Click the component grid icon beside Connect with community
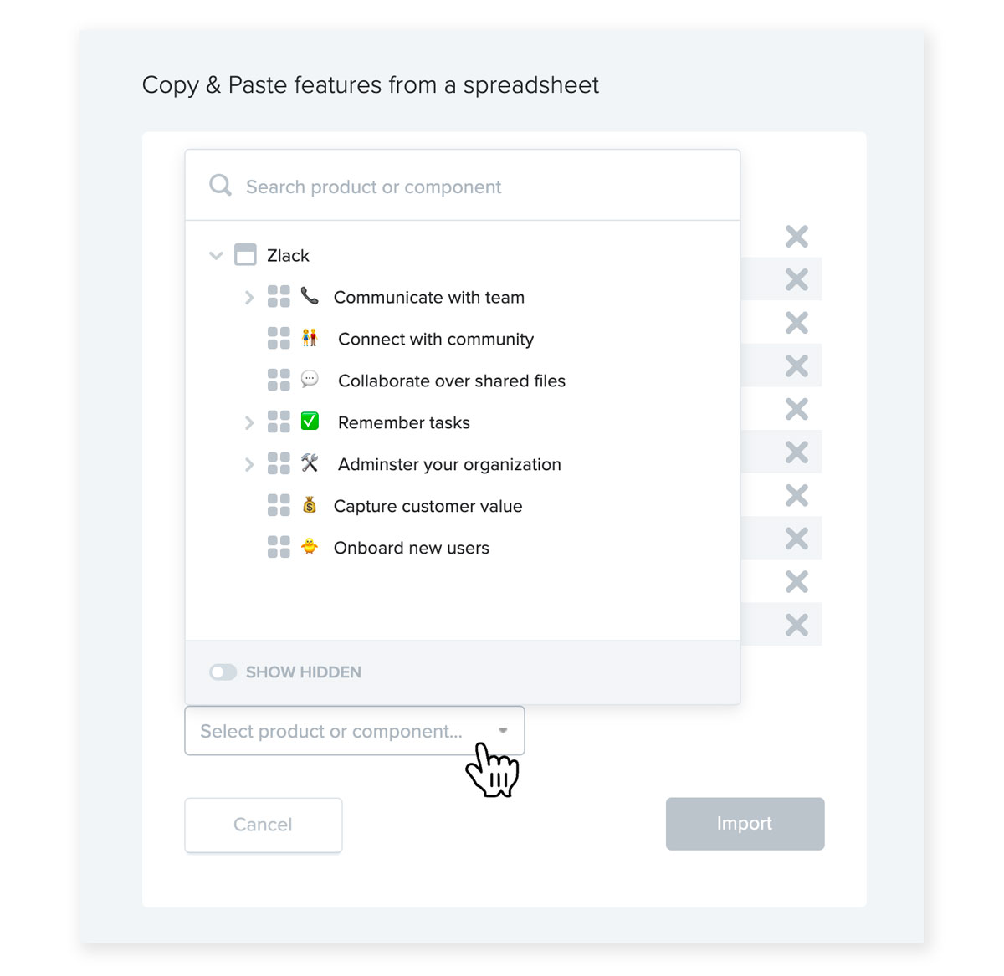 point(279,338)
